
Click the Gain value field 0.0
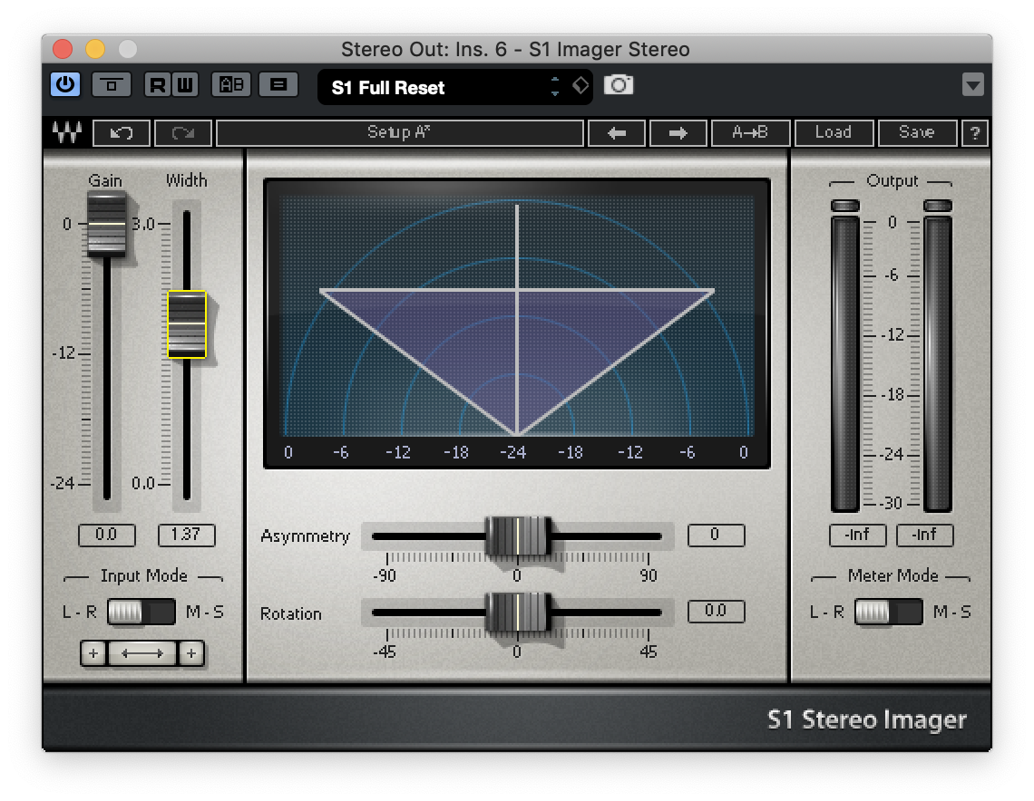tap(107, 535)
